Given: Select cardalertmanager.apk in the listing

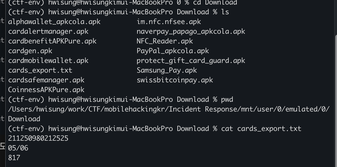Looking at the screenshot, I should pyautogui.click(x=48, y=31).
